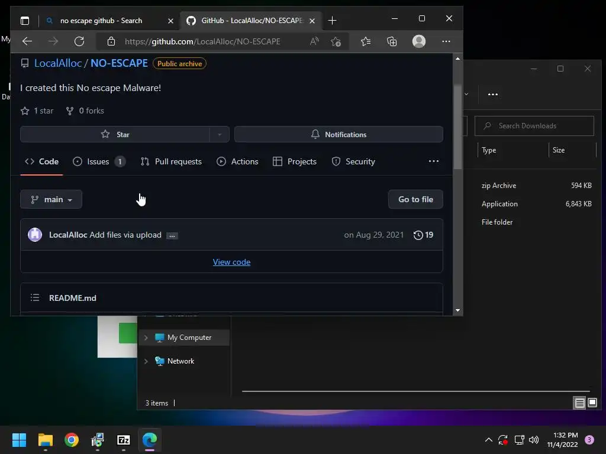Add this page to favorites star icon

pyautogui.click(x=336, y=41)
